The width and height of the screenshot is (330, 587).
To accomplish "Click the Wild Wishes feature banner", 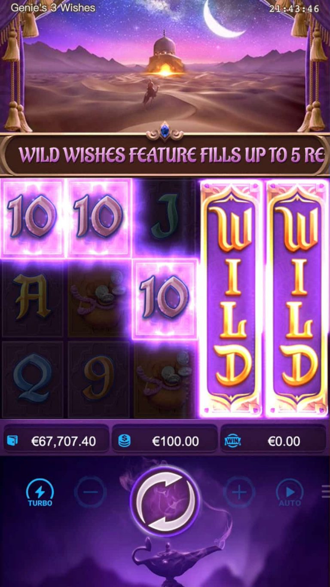I will [165, 155].
